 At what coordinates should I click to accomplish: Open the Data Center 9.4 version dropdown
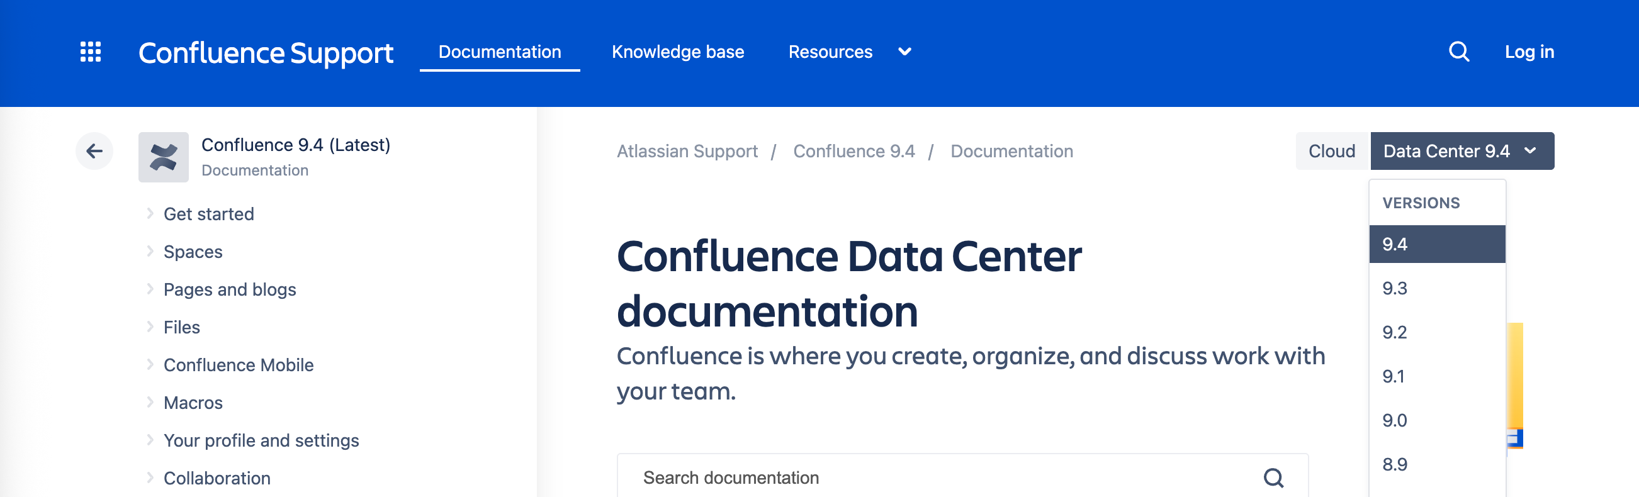pyautogui.click(x=1462, y=151)
